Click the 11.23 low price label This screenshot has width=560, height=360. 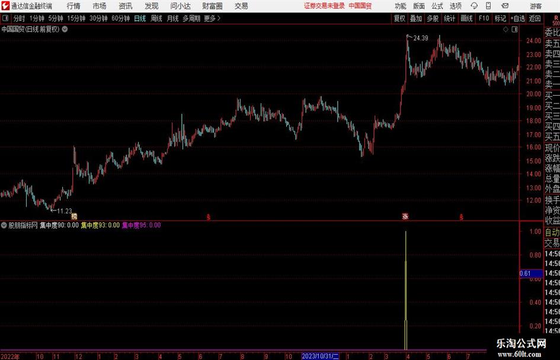(x=64, y=211)
